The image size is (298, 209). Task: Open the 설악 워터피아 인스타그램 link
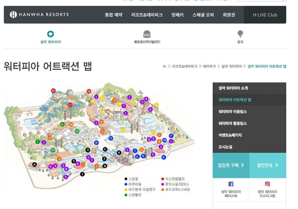tap(267, 194)
